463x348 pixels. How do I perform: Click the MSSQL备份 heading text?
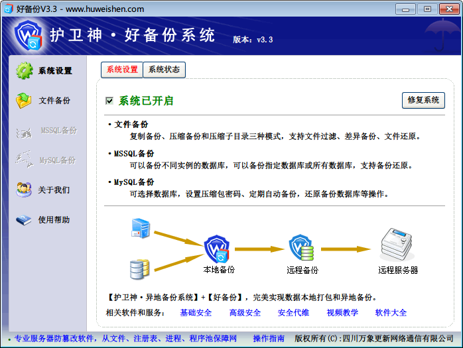click(x=134, y=154)
